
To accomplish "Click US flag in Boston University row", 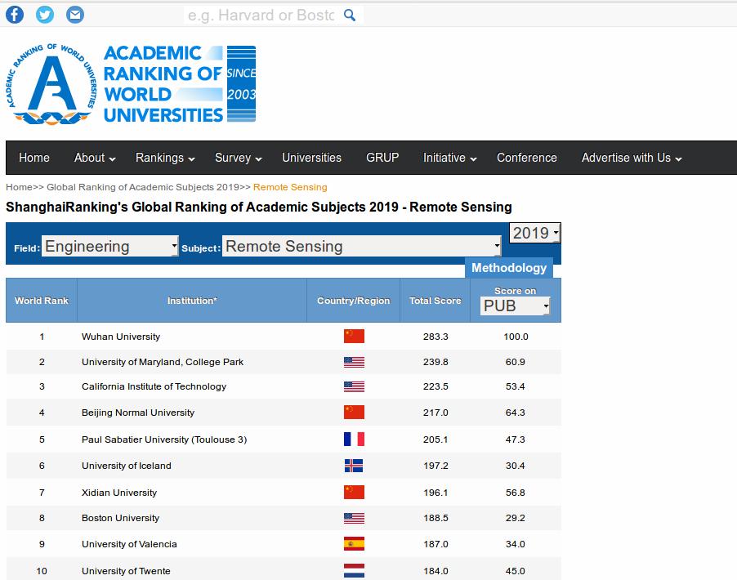I will click(x=354, y=518).
